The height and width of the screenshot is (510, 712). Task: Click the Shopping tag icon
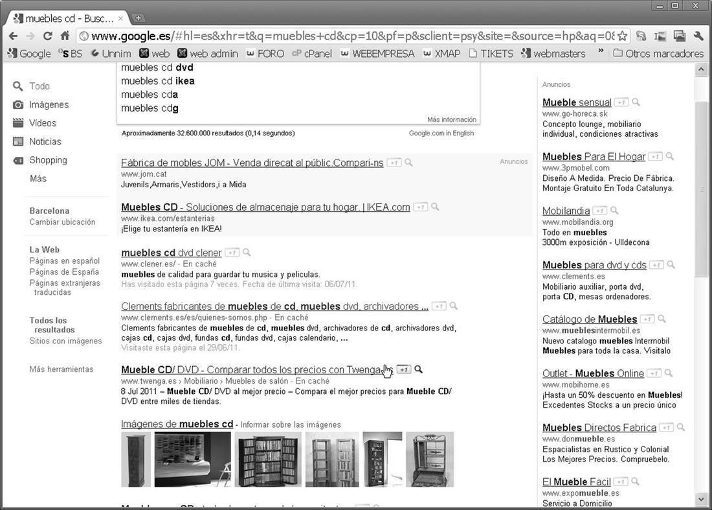[x=18, y=160]
